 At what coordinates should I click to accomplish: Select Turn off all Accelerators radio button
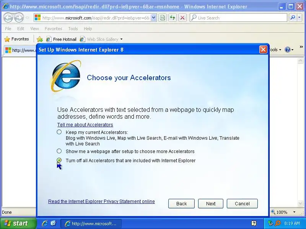(59, 160)
